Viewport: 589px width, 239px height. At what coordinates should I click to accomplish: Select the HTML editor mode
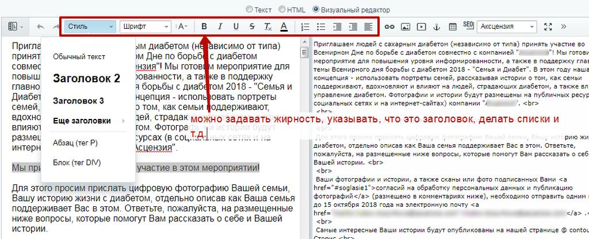pos(282,9)
